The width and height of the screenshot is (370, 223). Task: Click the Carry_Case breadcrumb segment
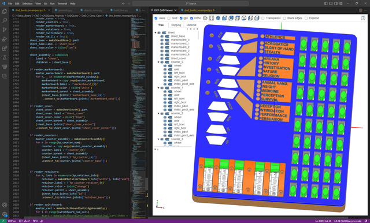(x=95, y=16)
